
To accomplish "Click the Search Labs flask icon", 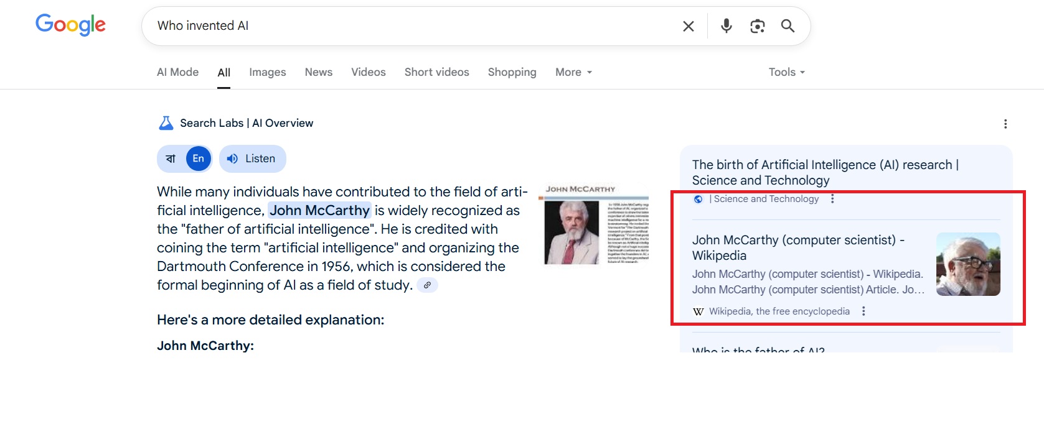I will tap(166, 123).
